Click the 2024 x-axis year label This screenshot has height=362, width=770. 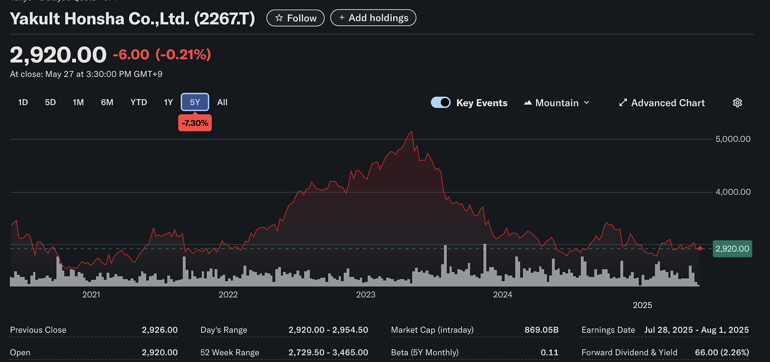click(x=503, y=295)
